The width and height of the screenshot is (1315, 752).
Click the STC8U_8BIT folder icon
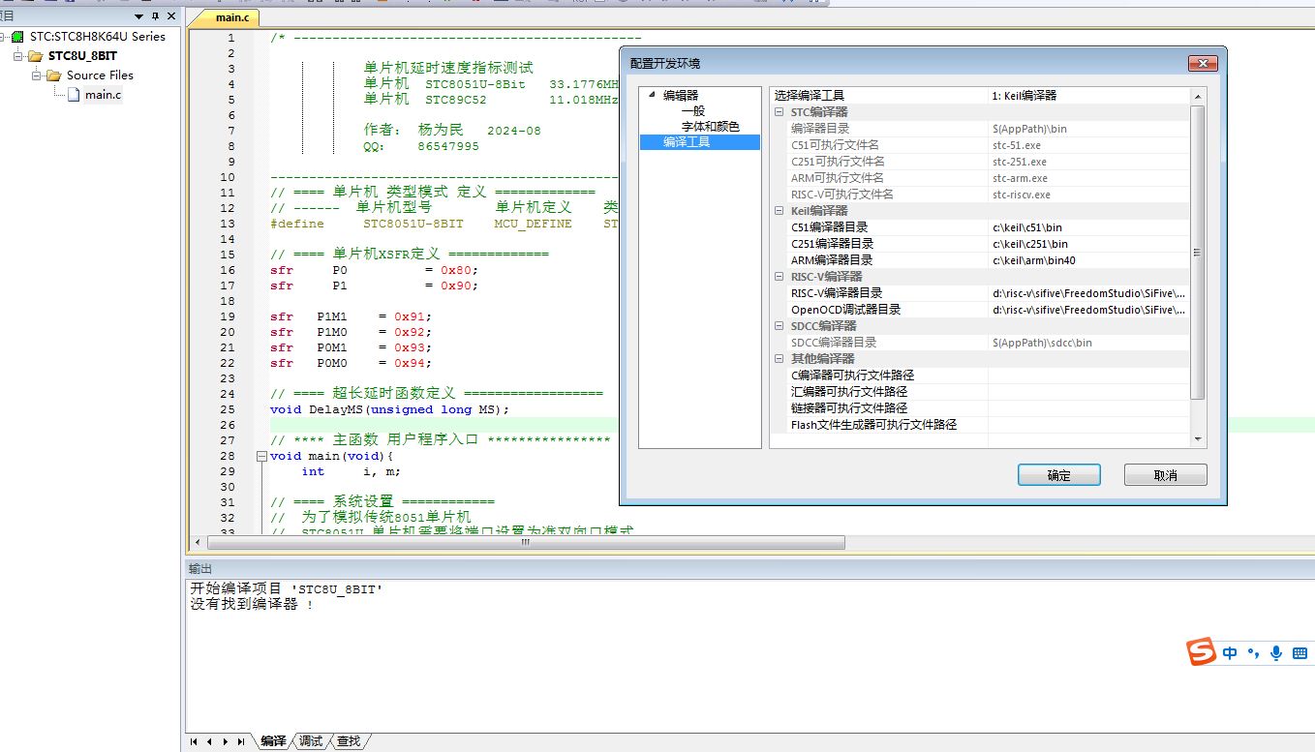(x=36, y=56)
